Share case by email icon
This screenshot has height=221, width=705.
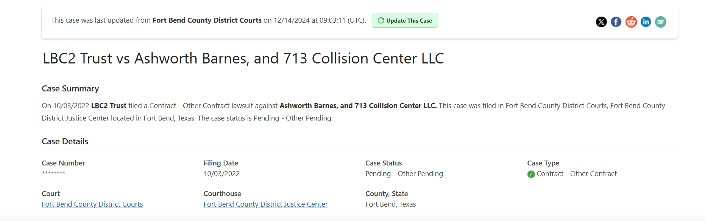point(661,22)
